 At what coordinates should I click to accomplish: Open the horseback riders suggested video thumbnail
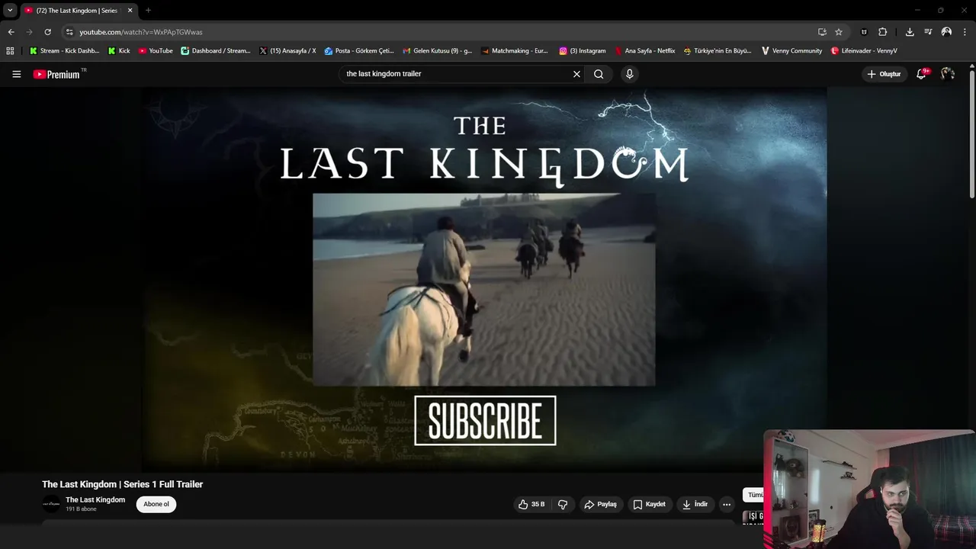point(483,290)
